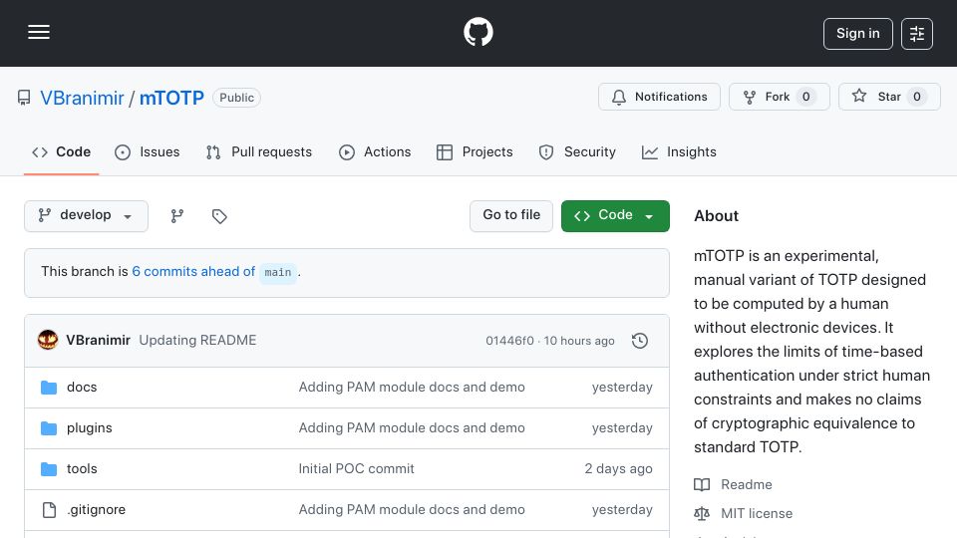Open appearance settings icon button
Screen dimensions: 957x538
click(917, 34)
